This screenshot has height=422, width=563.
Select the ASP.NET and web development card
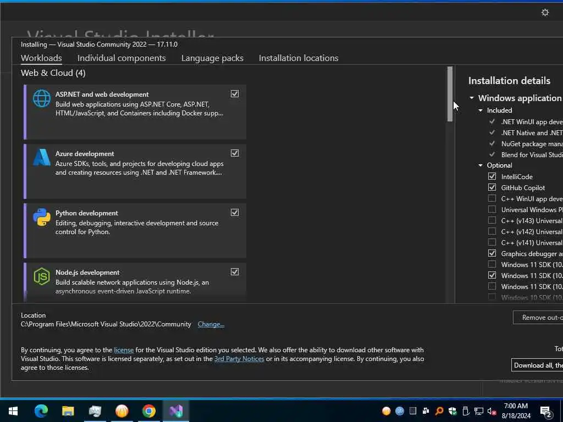pos(135,112)
